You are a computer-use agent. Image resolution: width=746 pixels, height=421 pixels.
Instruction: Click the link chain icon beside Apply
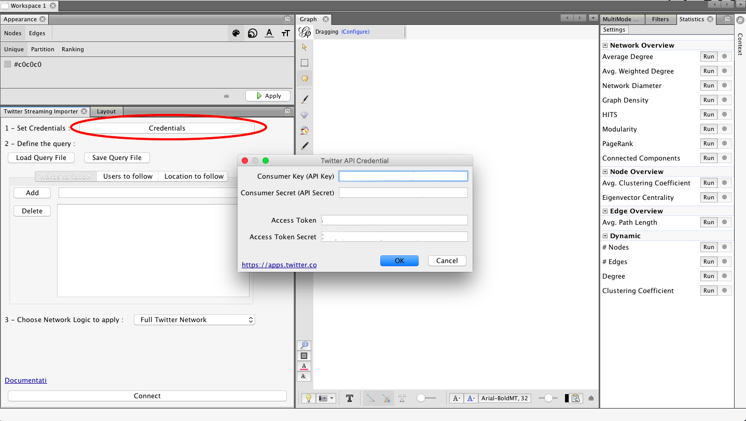click(x=227, y=96)
